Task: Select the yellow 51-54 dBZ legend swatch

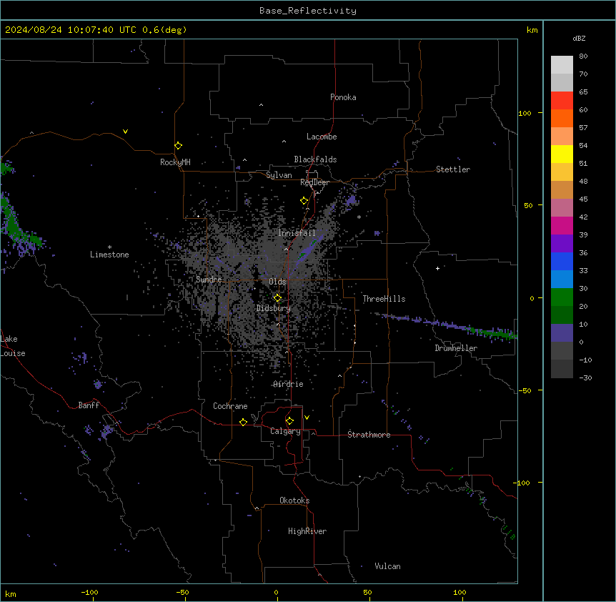Action: pyautogui.click(x=562, y=154)
